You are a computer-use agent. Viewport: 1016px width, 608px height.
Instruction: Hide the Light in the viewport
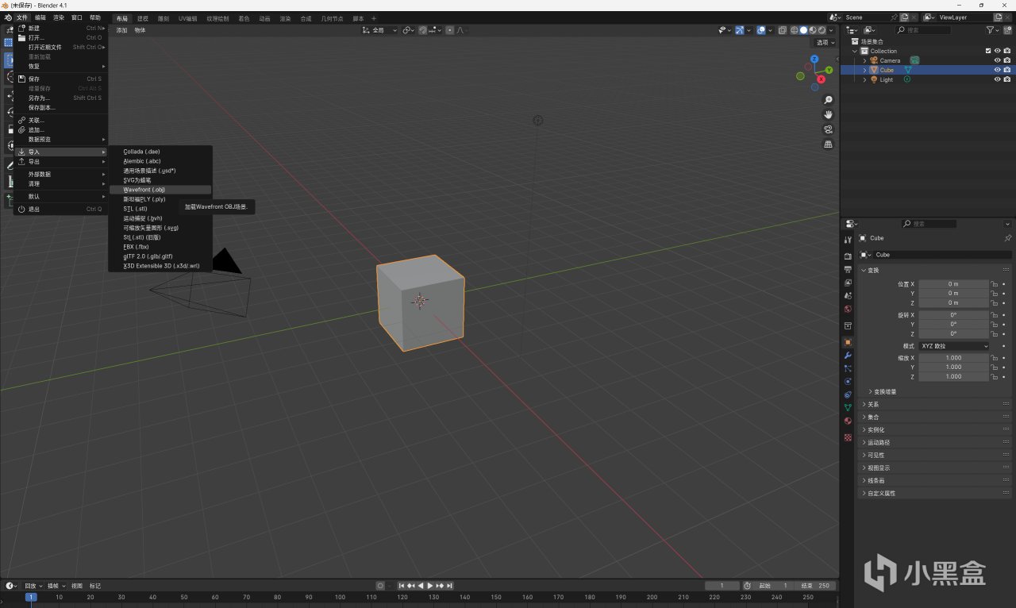tap(998, 79)
